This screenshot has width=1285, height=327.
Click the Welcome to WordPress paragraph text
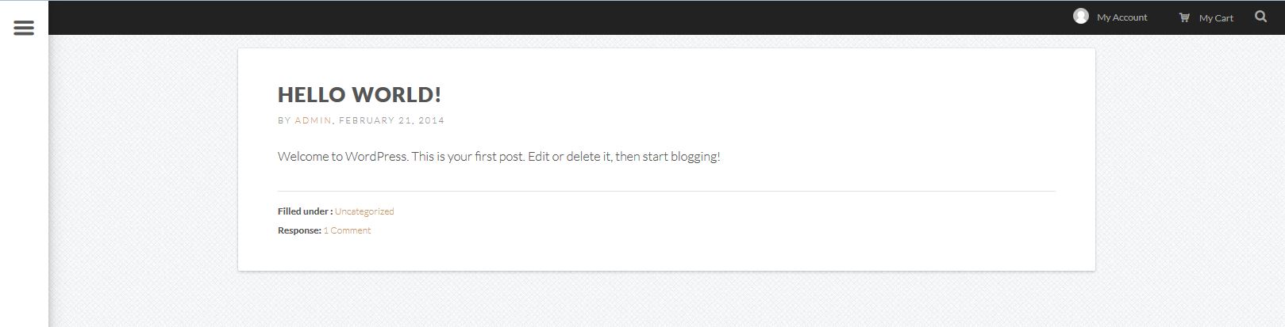pyautogui.click(x=498, y=157)
